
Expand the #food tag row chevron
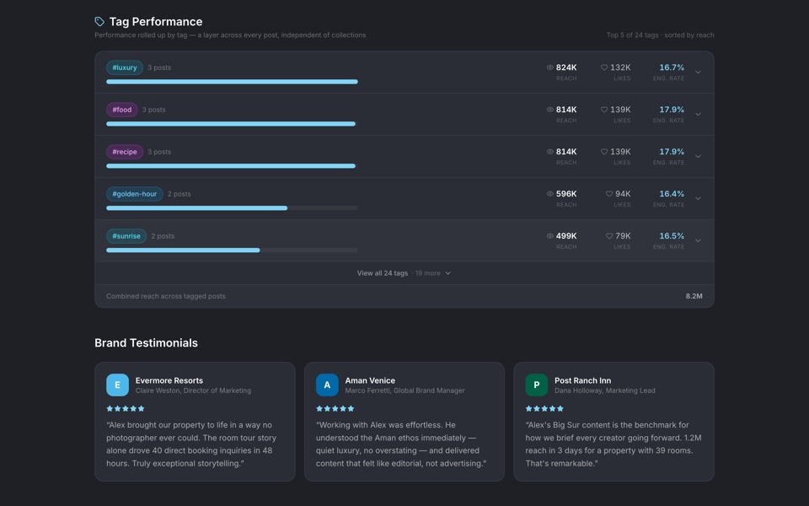[698, 114]
